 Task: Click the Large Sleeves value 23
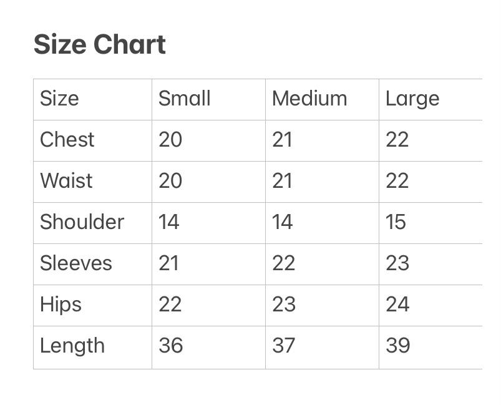397,263
